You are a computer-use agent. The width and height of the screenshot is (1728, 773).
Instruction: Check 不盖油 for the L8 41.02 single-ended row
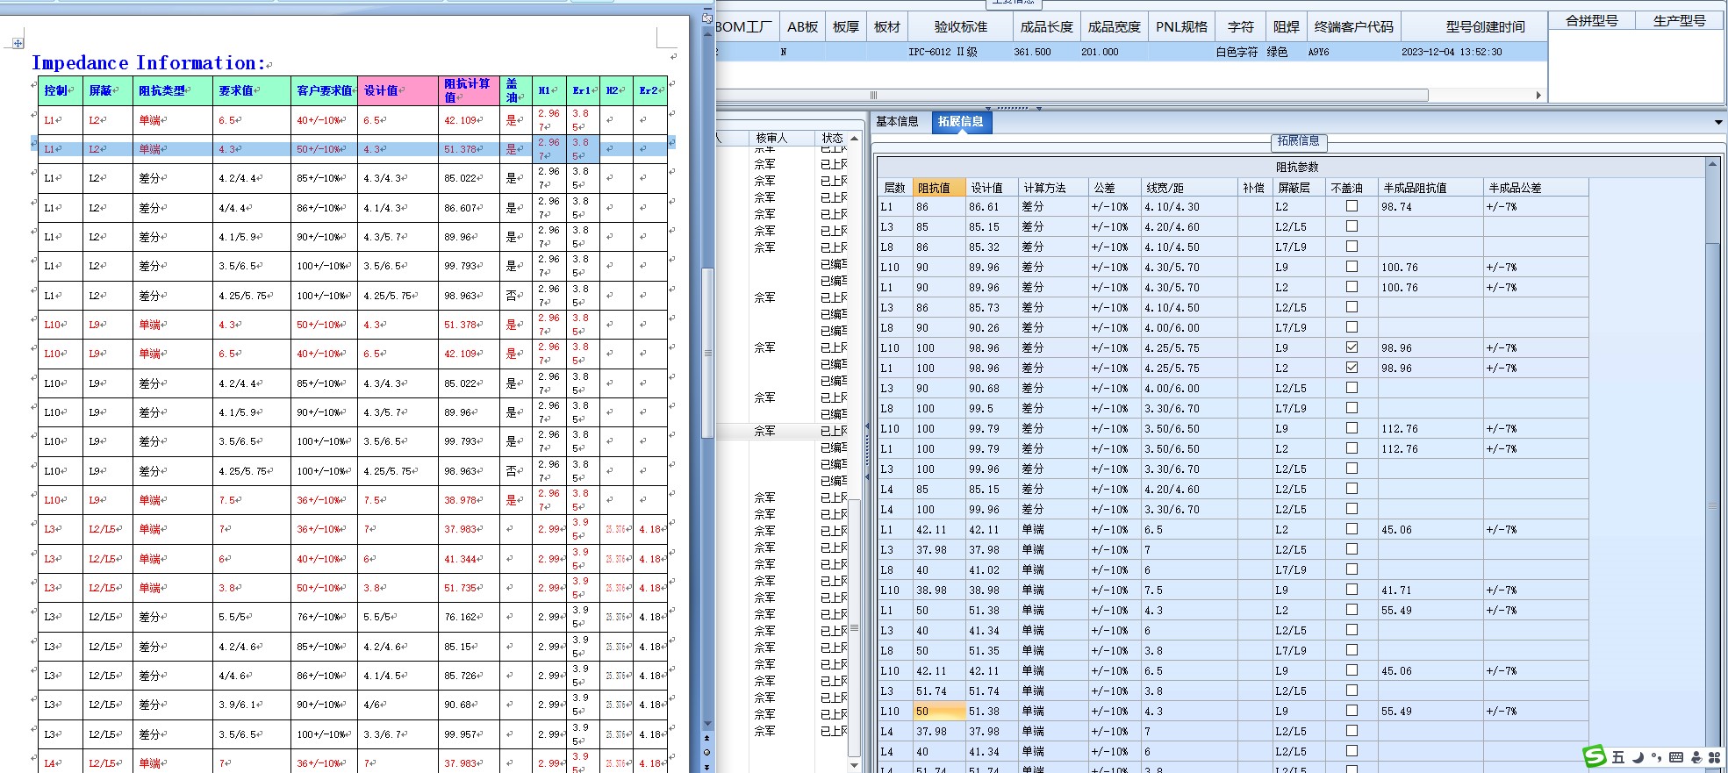coord(1352,569)
